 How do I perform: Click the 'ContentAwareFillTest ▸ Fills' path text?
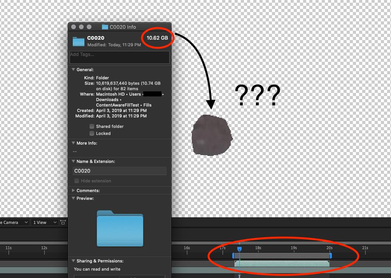(x=124, y=105)
